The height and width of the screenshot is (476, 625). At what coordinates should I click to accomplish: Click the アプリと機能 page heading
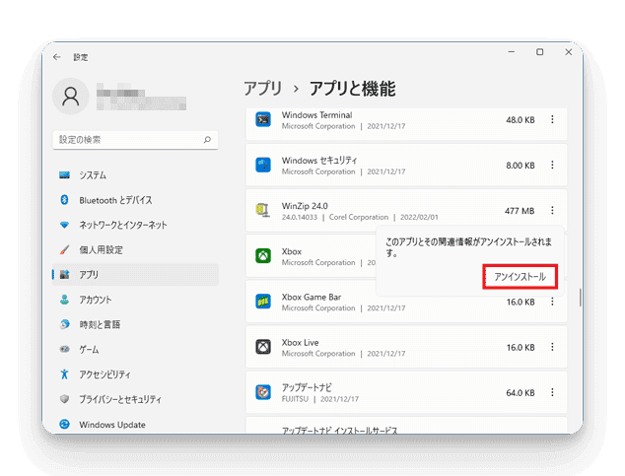(x=352, y=89)
